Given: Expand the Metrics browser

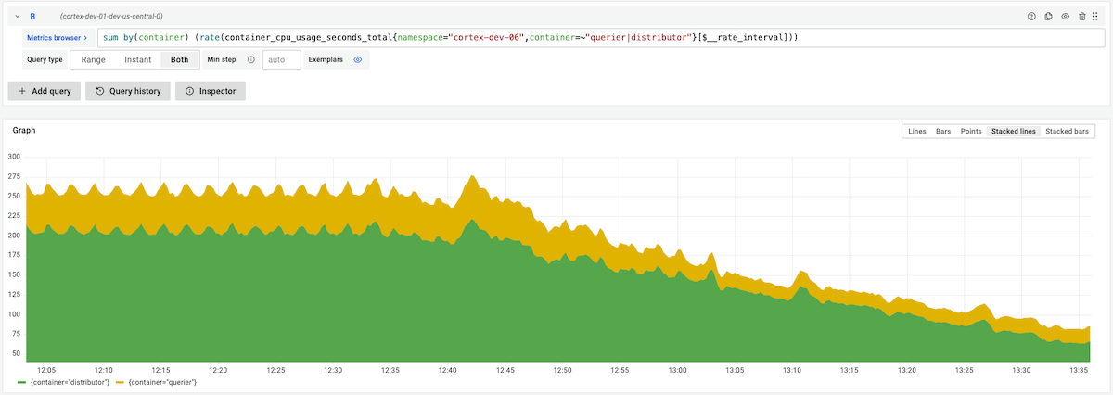Looking at the screenshot, I should 58,38.
